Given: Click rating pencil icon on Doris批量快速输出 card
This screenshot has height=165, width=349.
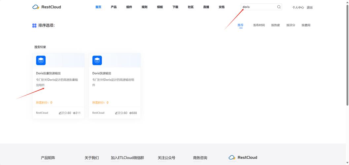Looking at the screenshot, I should 60,113.
